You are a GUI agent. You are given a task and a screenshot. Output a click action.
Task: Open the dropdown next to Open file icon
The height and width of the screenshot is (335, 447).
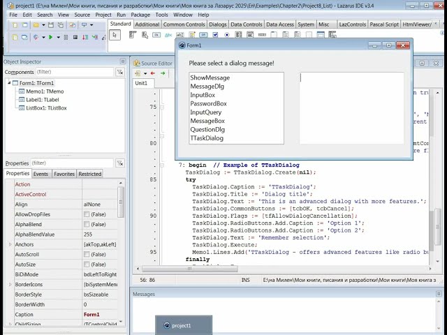(43, 25)
